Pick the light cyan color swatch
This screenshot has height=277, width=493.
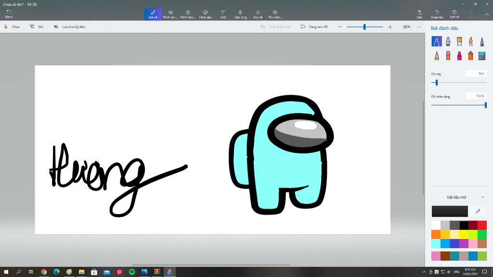[436, 243]
